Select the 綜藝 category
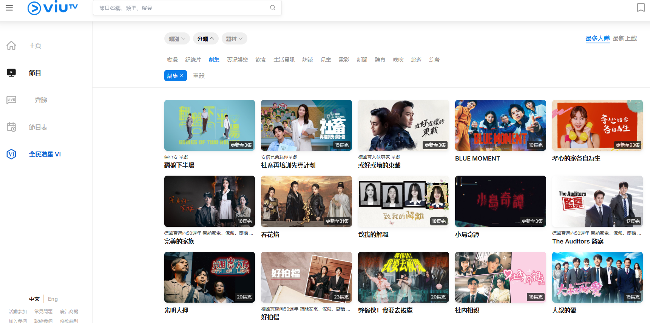This screenshot has width=650, height=323. (x=434, y=60)
